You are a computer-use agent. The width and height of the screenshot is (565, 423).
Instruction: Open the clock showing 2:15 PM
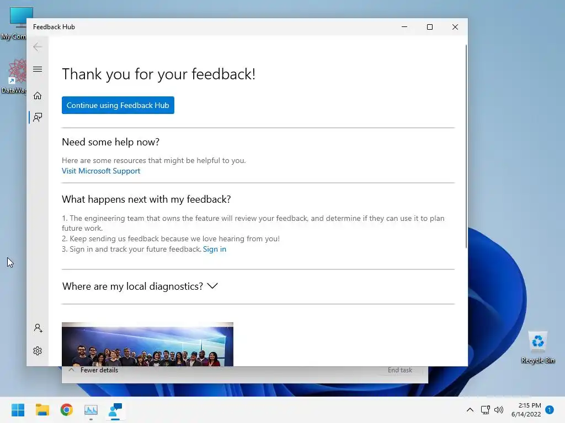click(x=526, y=410)
